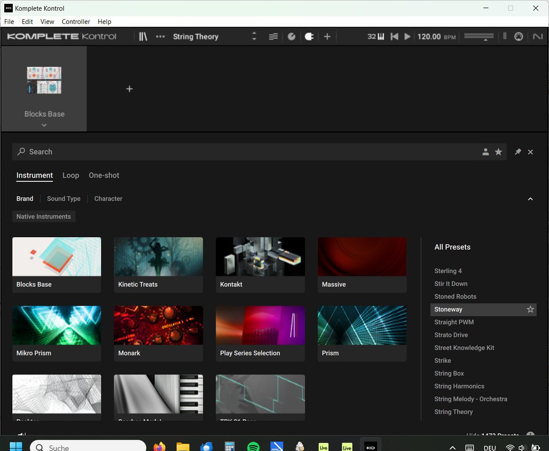Choose the Play Series Selection tile

[x=260, y=334]
